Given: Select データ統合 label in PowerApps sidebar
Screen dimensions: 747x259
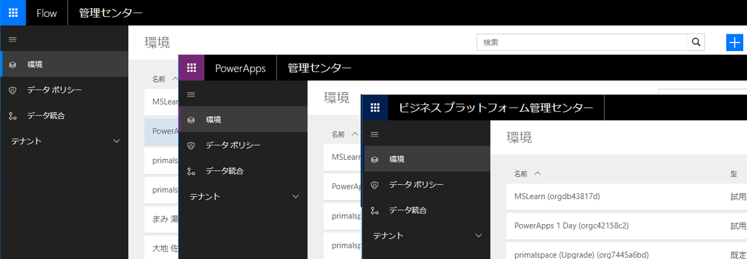Looking at the screenshot, I should [x=224, y=170].
